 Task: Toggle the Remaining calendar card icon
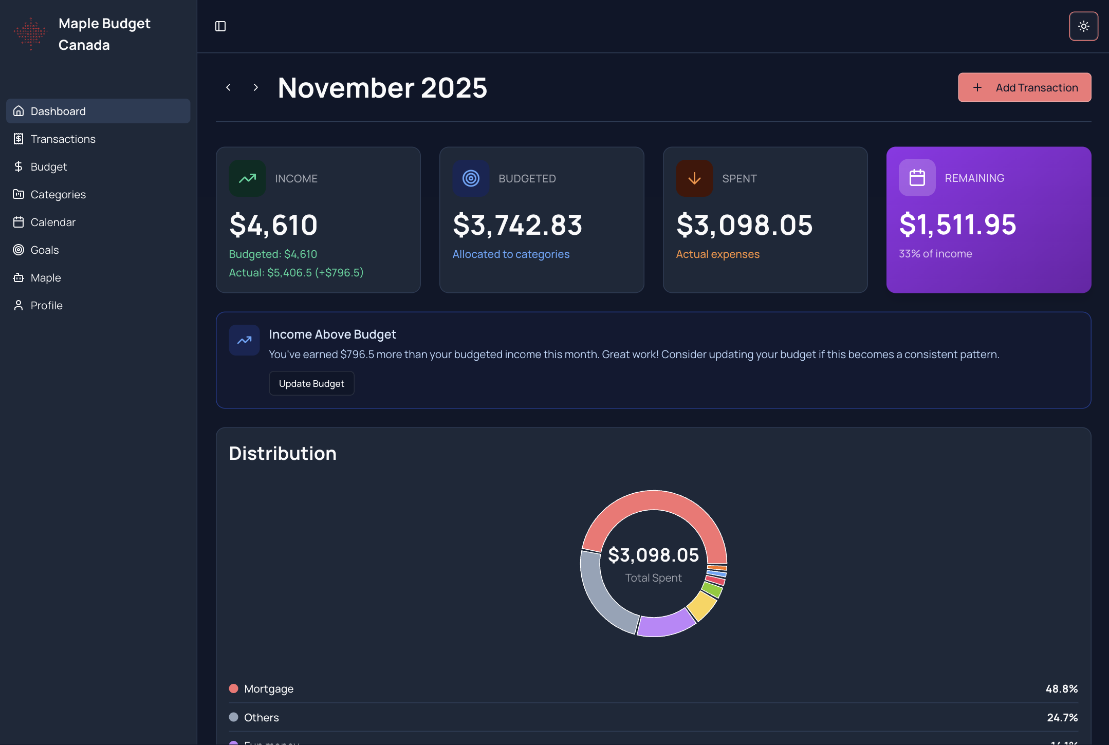pos(917,177)
